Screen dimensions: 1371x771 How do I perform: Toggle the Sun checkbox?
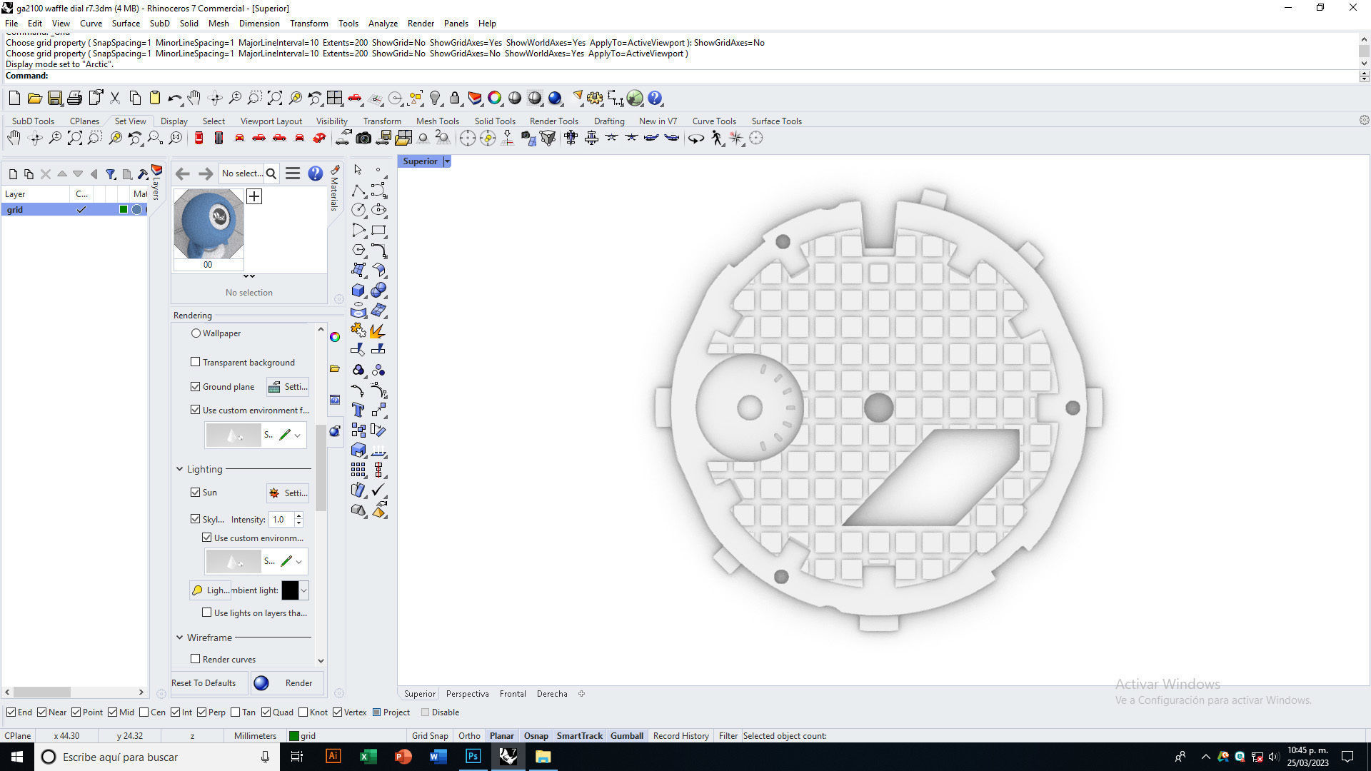click(x=195, y=492)
